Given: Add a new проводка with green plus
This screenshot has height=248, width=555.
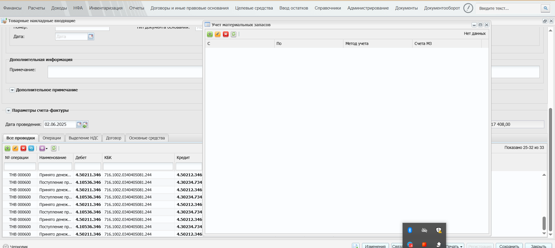Looking at the screenshot, I should pyautogui.click(x=8, y=148).
